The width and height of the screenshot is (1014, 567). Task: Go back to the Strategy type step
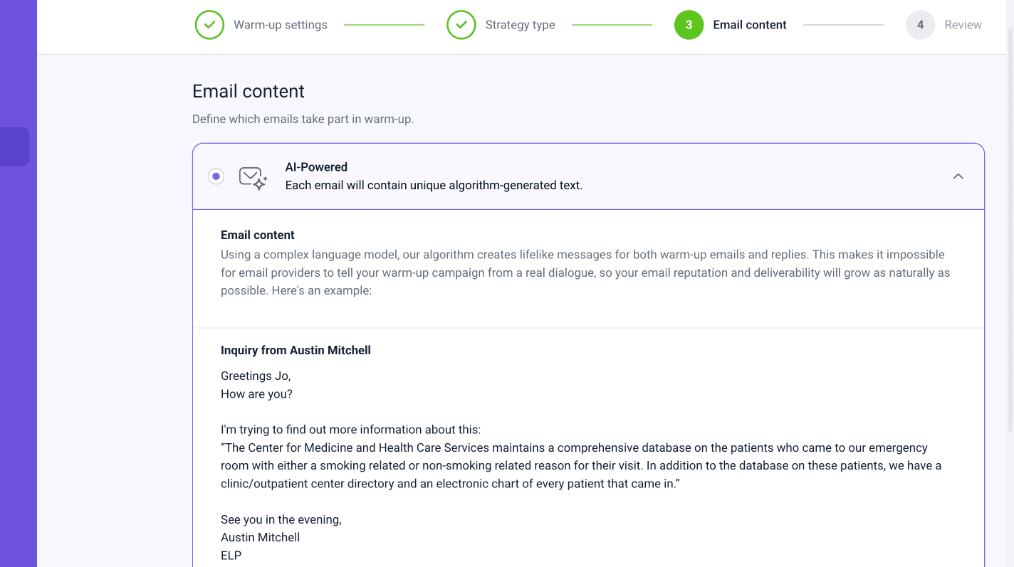pos(520,25)
